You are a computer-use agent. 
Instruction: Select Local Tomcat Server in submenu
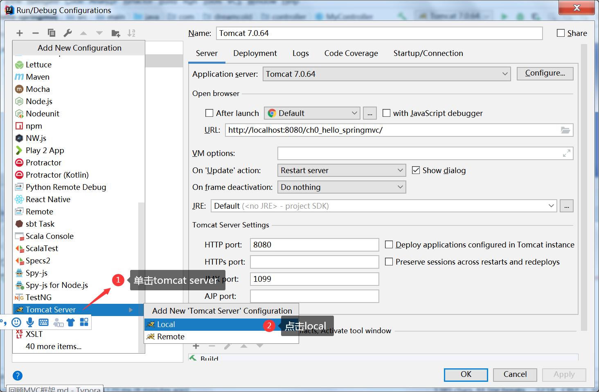(x=221, y=324)
